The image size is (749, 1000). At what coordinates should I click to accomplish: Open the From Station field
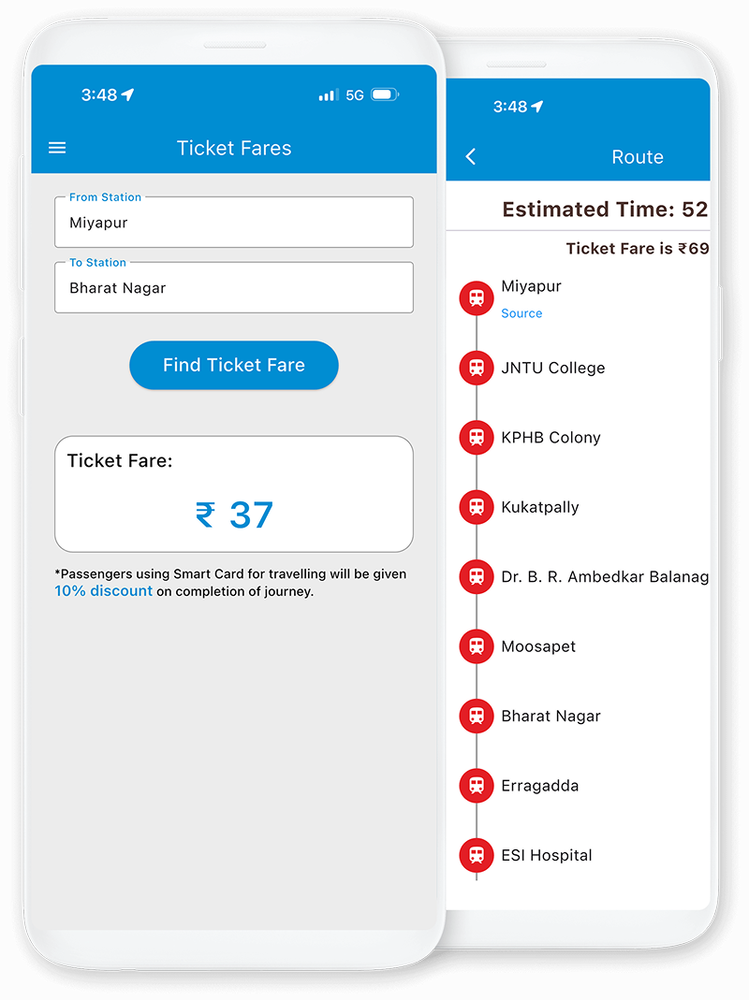click(233, 223)
